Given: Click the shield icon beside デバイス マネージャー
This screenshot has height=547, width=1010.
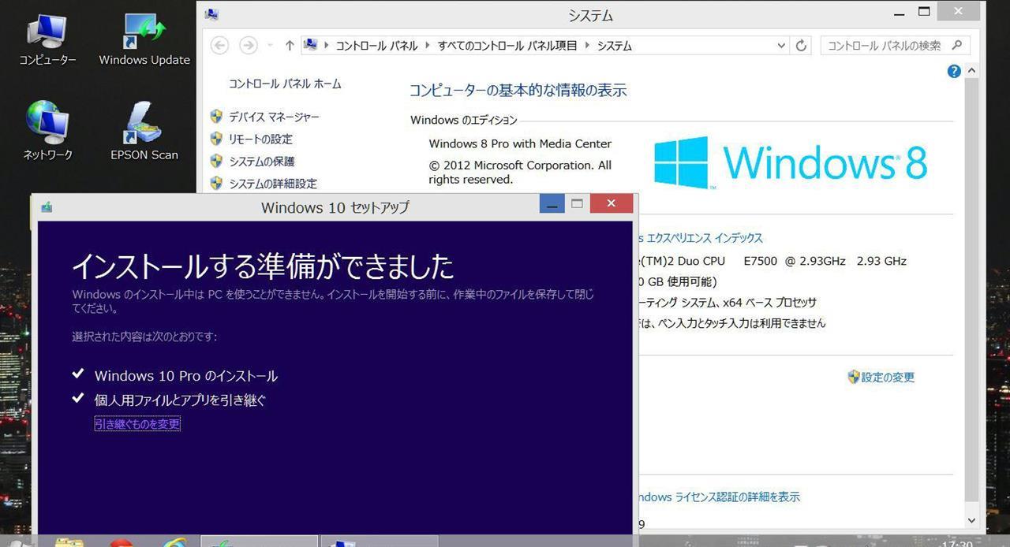Looking at the screenshot, I should (x=216, y=117).
